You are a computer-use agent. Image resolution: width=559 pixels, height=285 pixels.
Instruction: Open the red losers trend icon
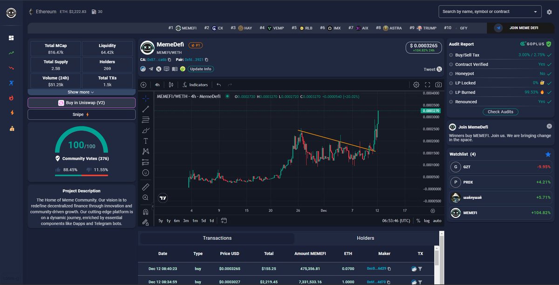point(11,68)
